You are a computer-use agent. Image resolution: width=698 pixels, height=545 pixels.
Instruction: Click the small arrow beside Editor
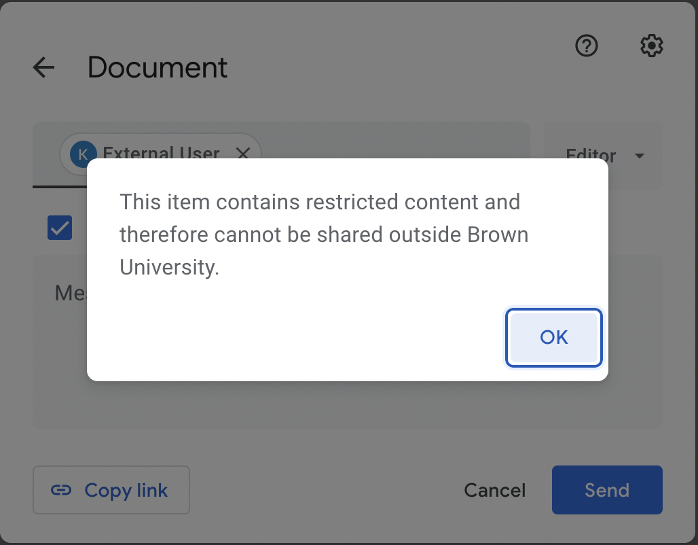pyautogui.click(x=640, y=156)
